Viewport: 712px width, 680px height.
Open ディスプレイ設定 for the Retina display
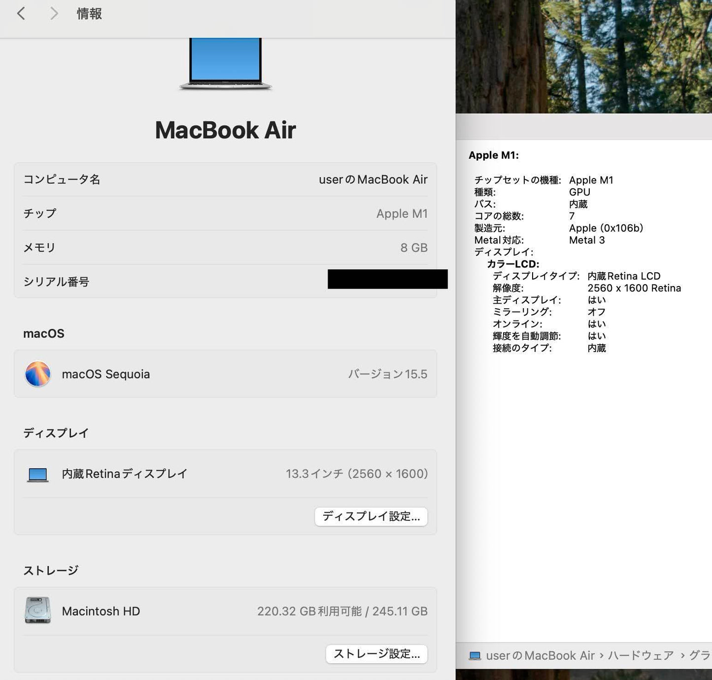point(371,516)
